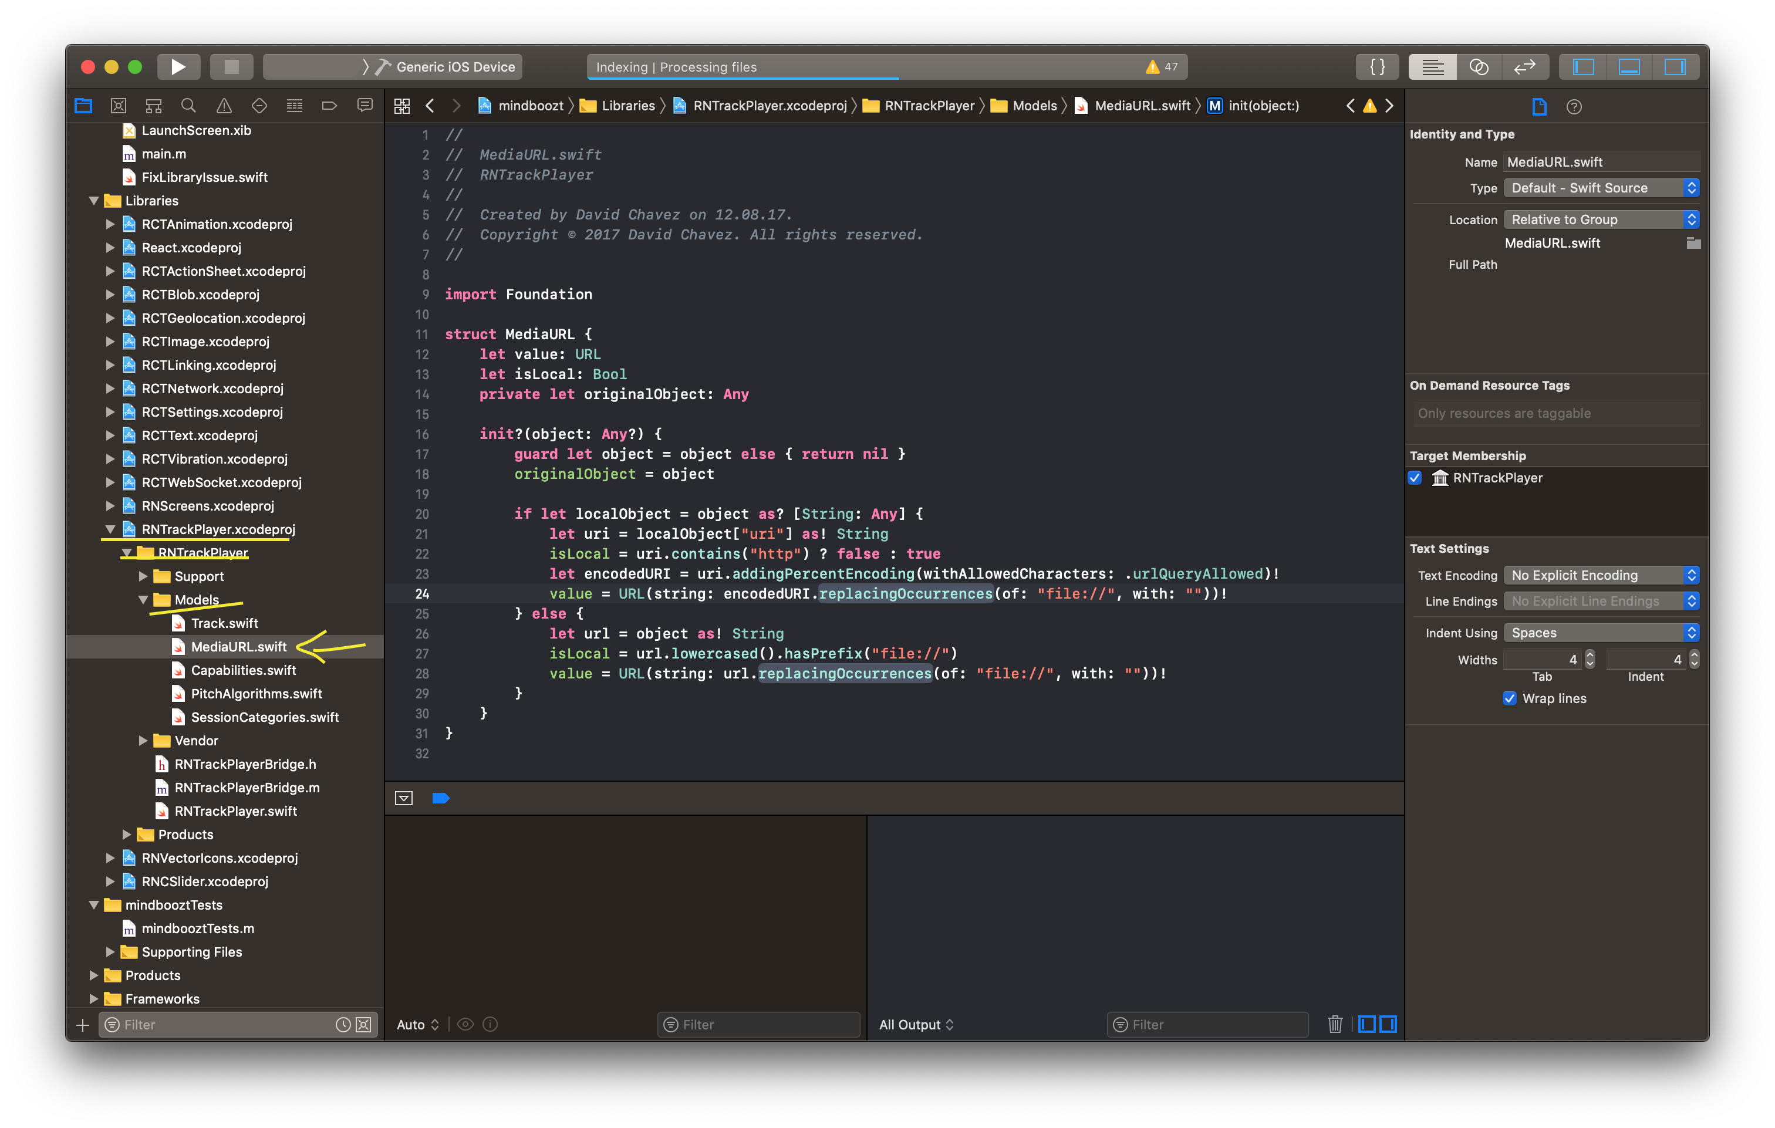This screenshot has width=1775, height=1128.
Task: Open the Source Control navigator
Action: 118,106
